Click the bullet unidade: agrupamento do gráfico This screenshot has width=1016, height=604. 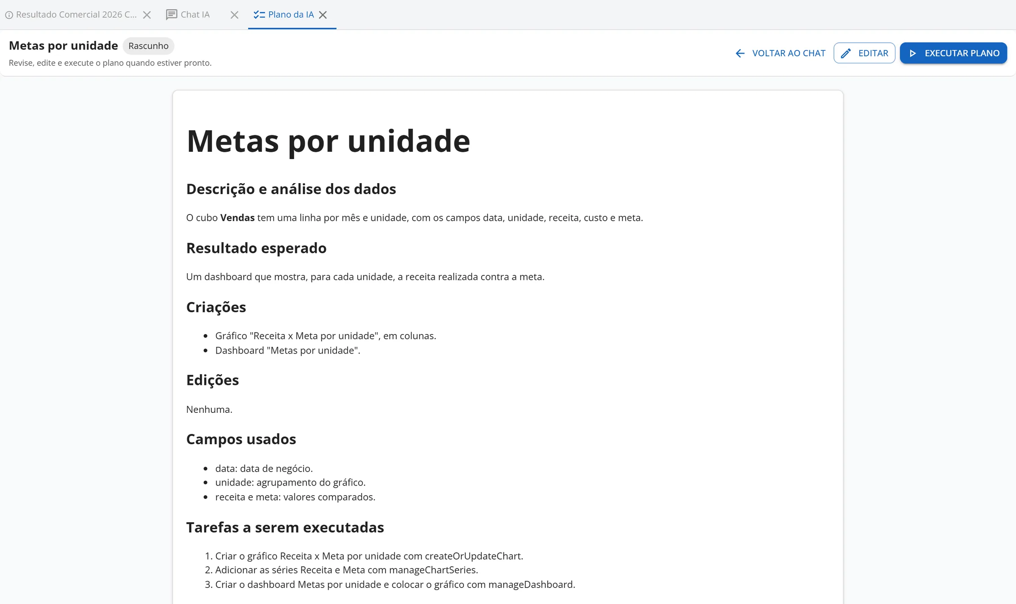click(290, 483)
